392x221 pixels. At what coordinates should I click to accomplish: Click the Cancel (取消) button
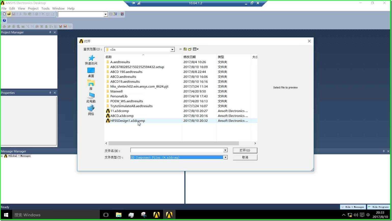(245, 157)
